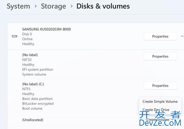Image resolution: width=184 pixels, height=129 pixels.
Task: Click the breadcrumb chevron after System
Action: coord(36,6)
